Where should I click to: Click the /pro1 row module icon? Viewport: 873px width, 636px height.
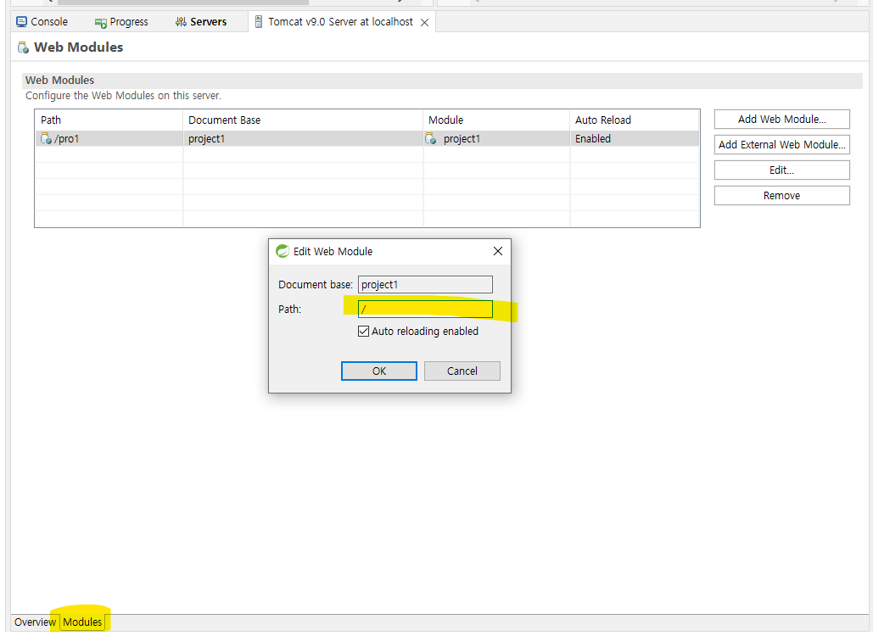click(46, 138)
